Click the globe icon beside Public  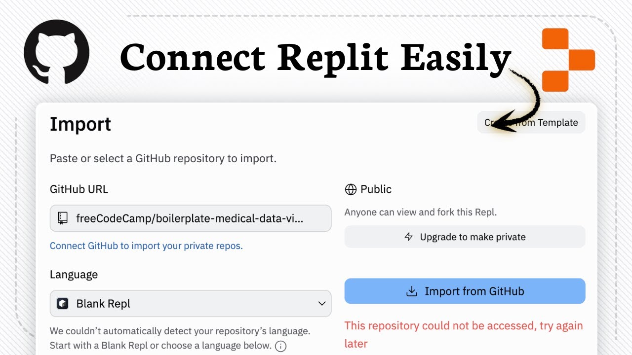pyautogui.click(x=351, y=189)
